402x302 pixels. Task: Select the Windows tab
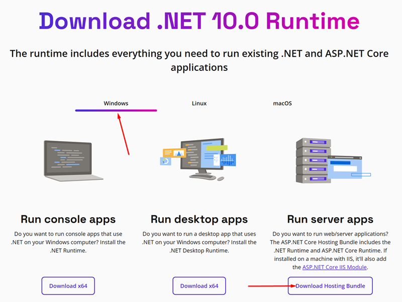coord(116,104)
